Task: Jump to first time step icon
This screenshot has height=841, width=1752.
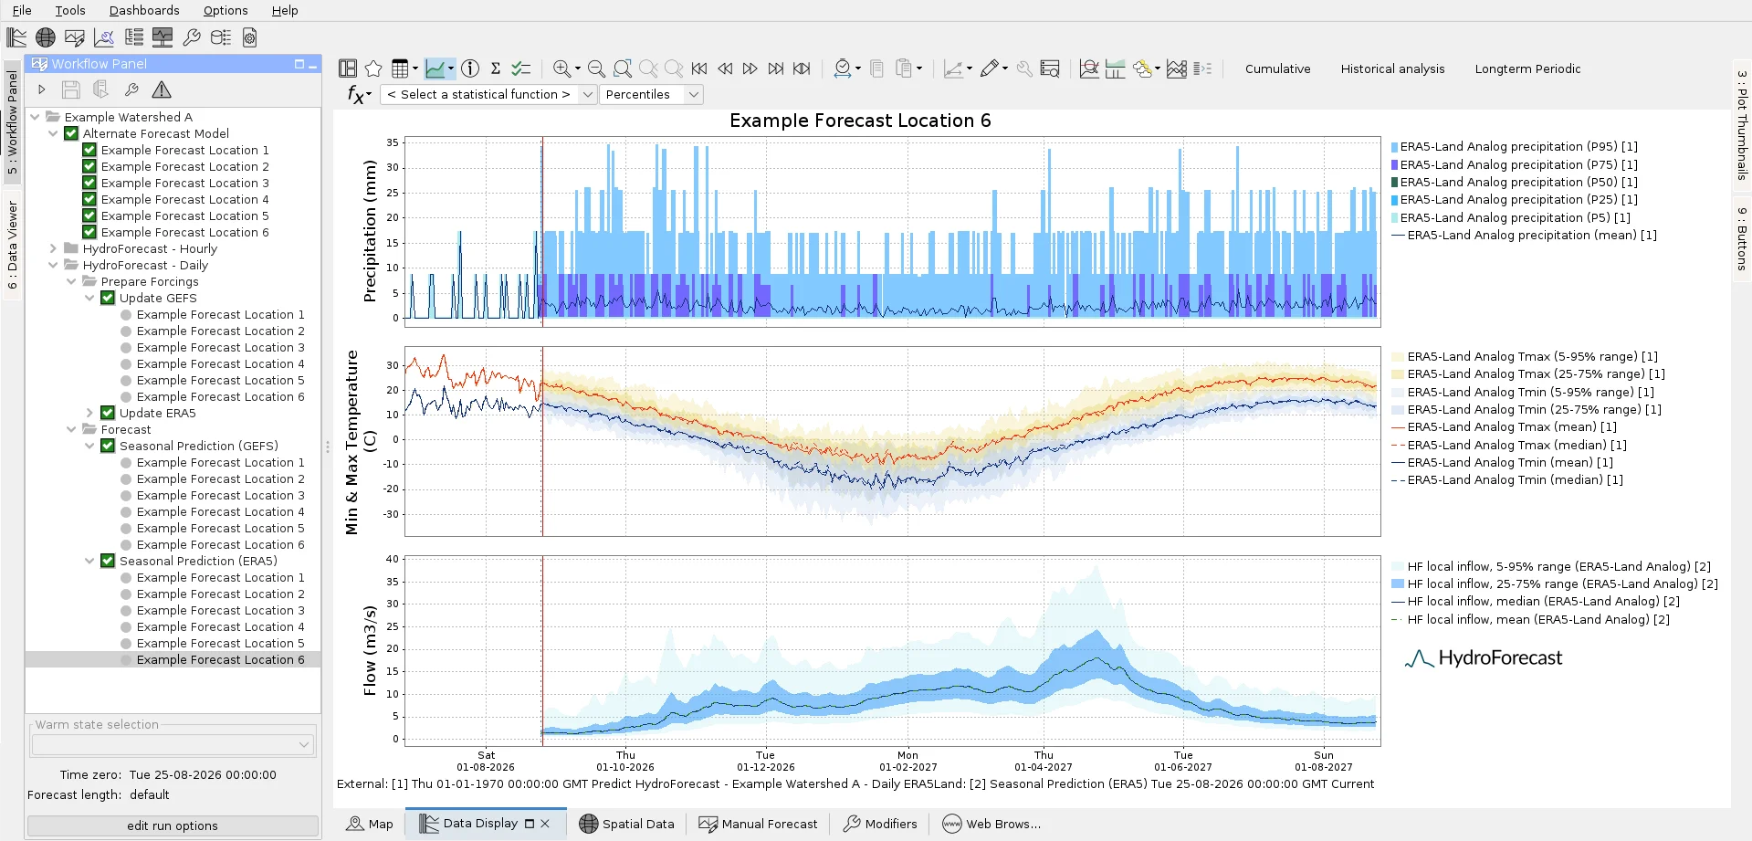Action: click(x=699, y=68)
